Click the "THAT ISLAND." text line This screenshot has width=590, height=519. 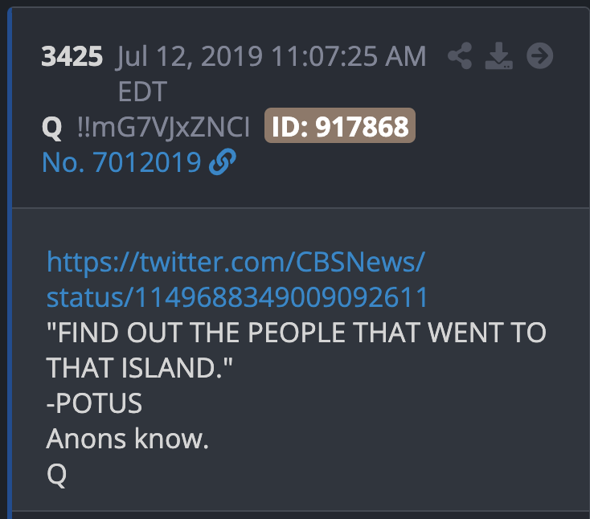point(140,367)
